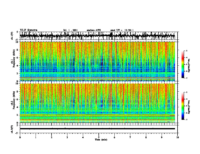This screenshot has width=200, height=154.
Task: Click the "ch.3(V)" axis label
Action: click(x=12, y=129)
